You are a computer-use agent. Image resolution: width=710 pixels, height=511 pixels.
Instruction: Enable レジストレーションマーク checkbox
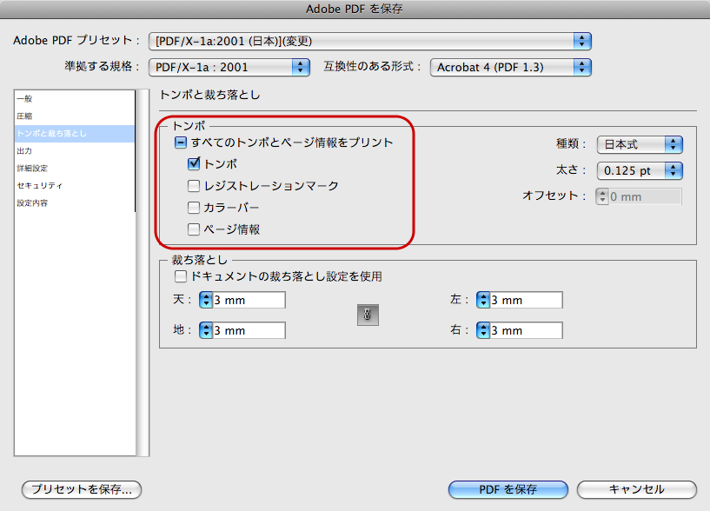(x=194, y=186)
